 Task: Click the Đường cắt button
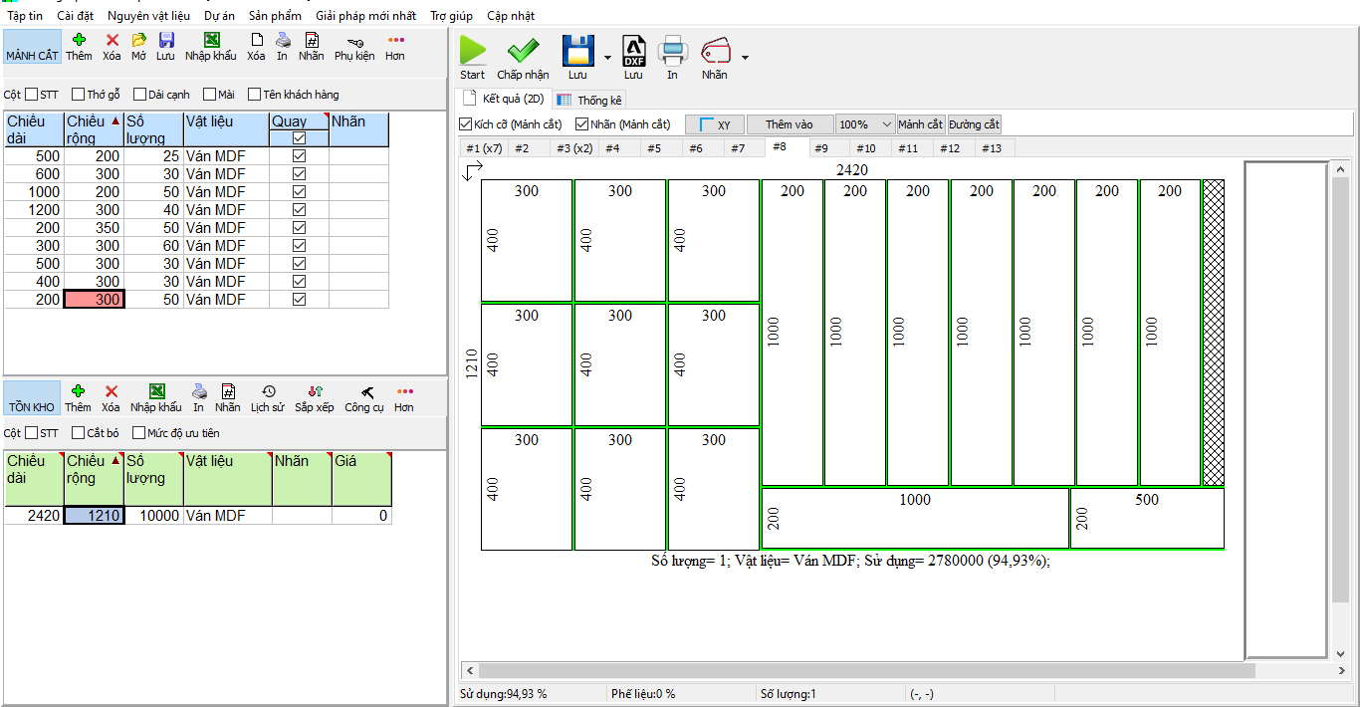pos(974,124)
